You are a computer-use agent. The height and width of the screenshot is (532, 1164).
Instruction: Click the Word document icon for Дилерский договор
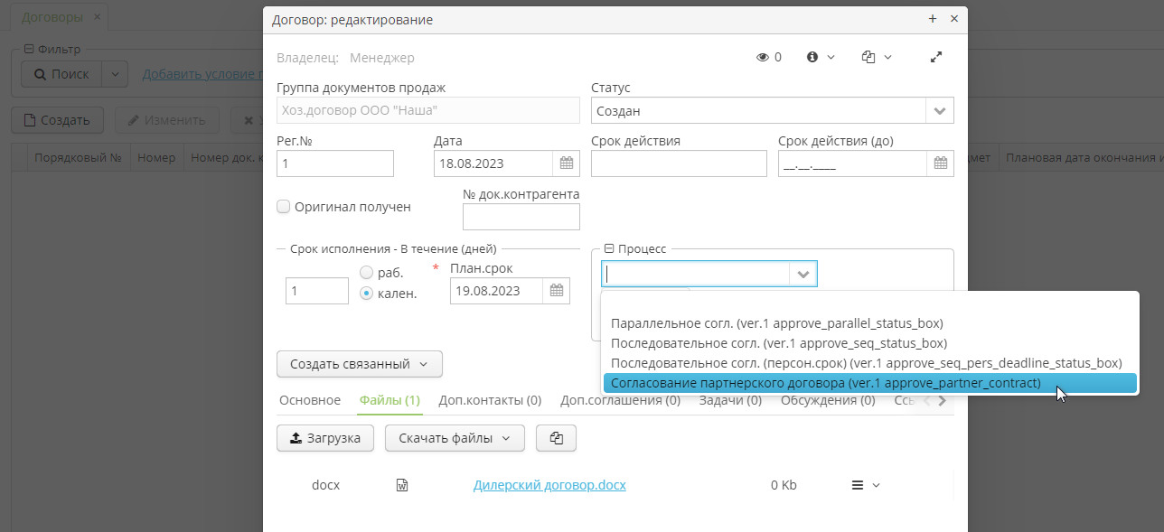[x=401, y=484]
